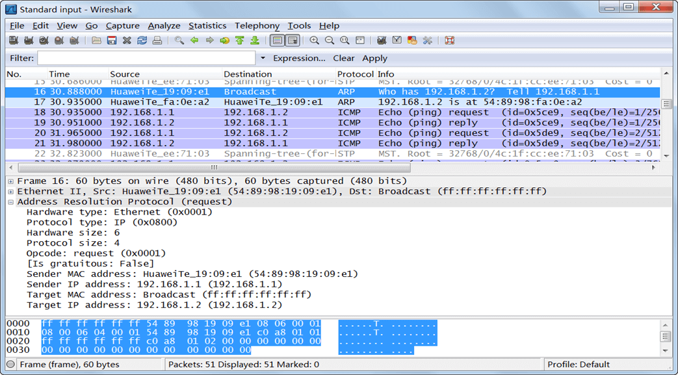Image resolution: width=678 pixels, height=375 pixels.
Task: Edit display filters icon
Action: tap(397, 41)
